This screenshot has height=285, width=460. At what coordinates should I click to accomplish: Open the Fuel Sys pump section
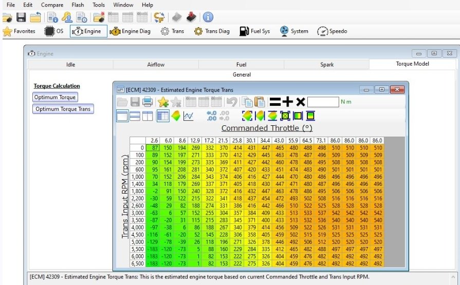click(x=254, y=31)
